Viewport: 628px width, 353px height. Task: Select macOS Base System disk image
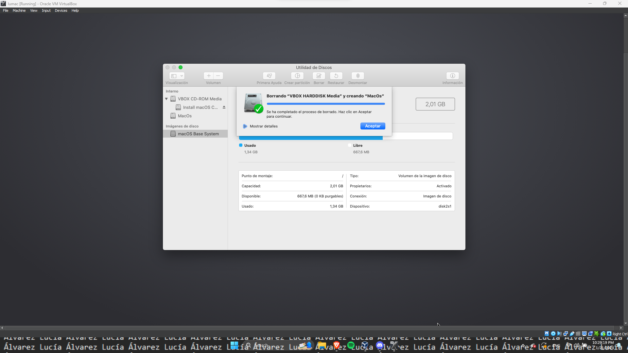tap(198, 134)
